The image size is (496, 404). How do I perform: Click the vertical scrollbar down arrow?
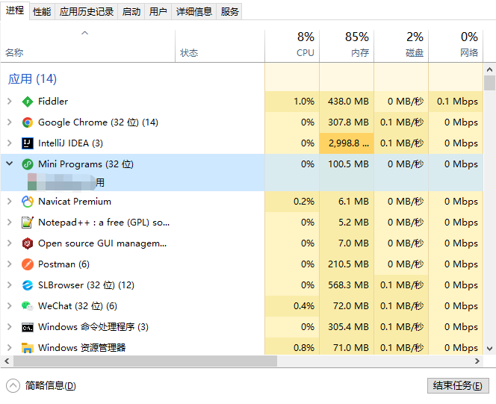(489, 348)
